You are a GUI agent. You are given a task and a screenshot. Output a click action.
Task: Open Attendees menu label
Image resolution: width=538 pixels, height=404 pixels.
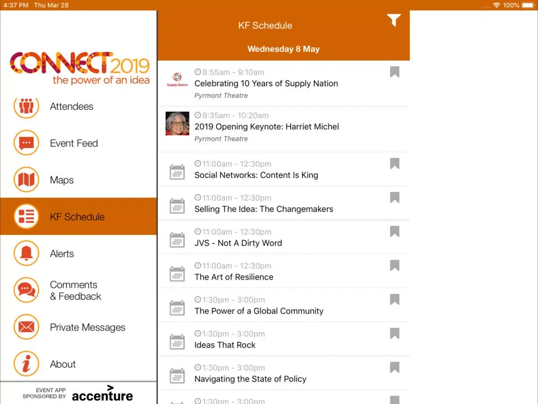tap(72, 107)
